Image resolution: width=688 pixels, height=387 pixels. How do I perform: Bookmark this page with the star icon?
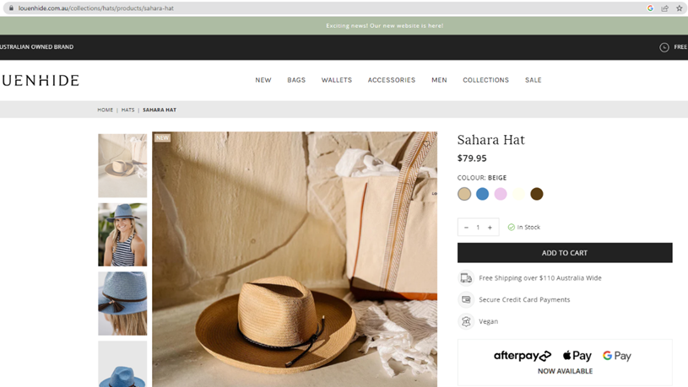point(680,8)
